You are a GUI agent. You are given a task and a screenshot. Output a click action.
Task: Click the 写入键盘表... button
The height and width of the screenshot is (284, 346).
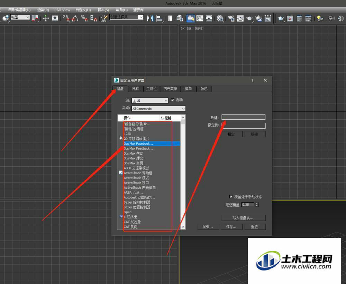(x=243, y=218)
